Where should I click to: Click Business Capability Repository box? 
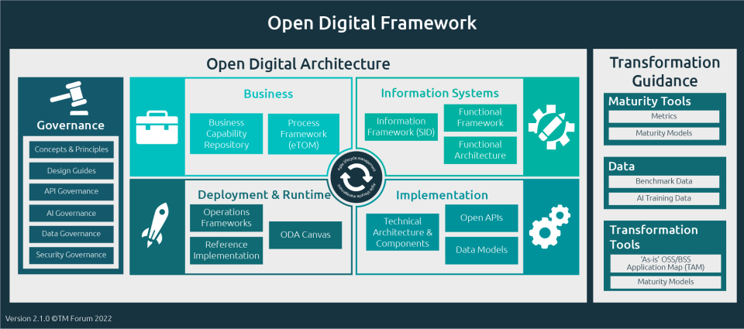pyautogui.click(x=226, y=133)
